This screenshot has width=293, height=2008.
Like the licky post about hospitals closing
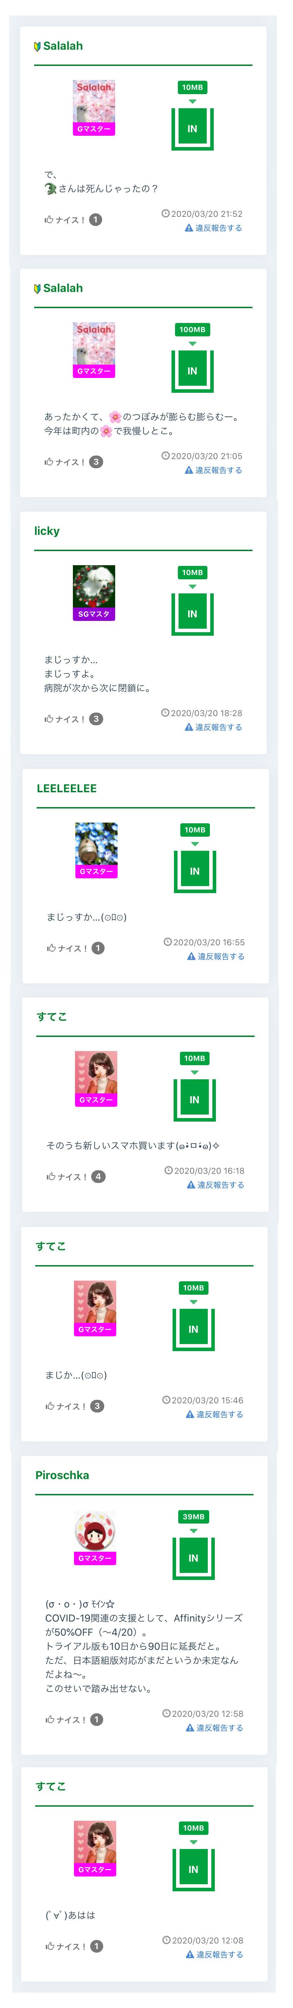click(65, 719)
